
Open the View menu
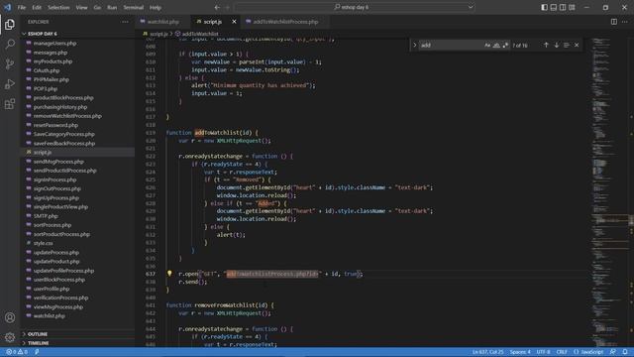click(x=81, y=7)
